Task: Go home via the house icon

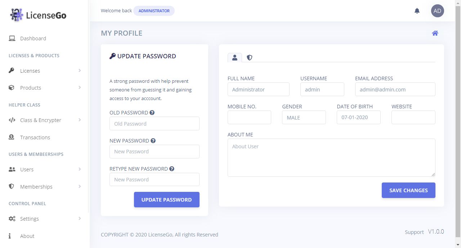Action: (435, 33)
